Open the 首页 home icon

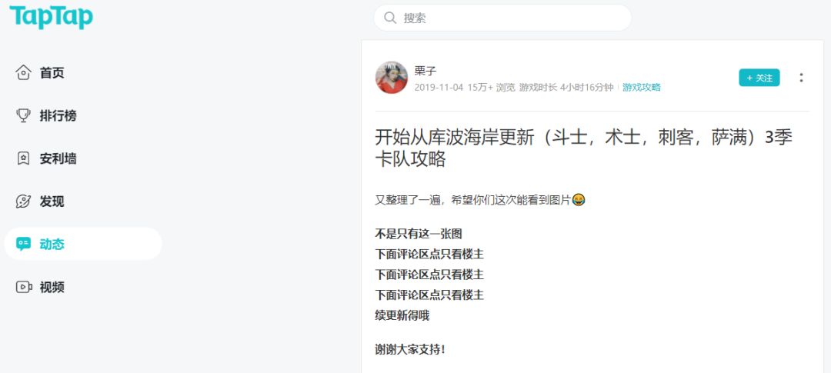tap(23, 72)
